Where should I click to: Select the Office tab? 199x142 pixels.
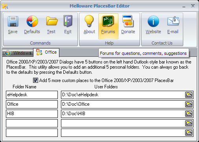pos(46,52)
